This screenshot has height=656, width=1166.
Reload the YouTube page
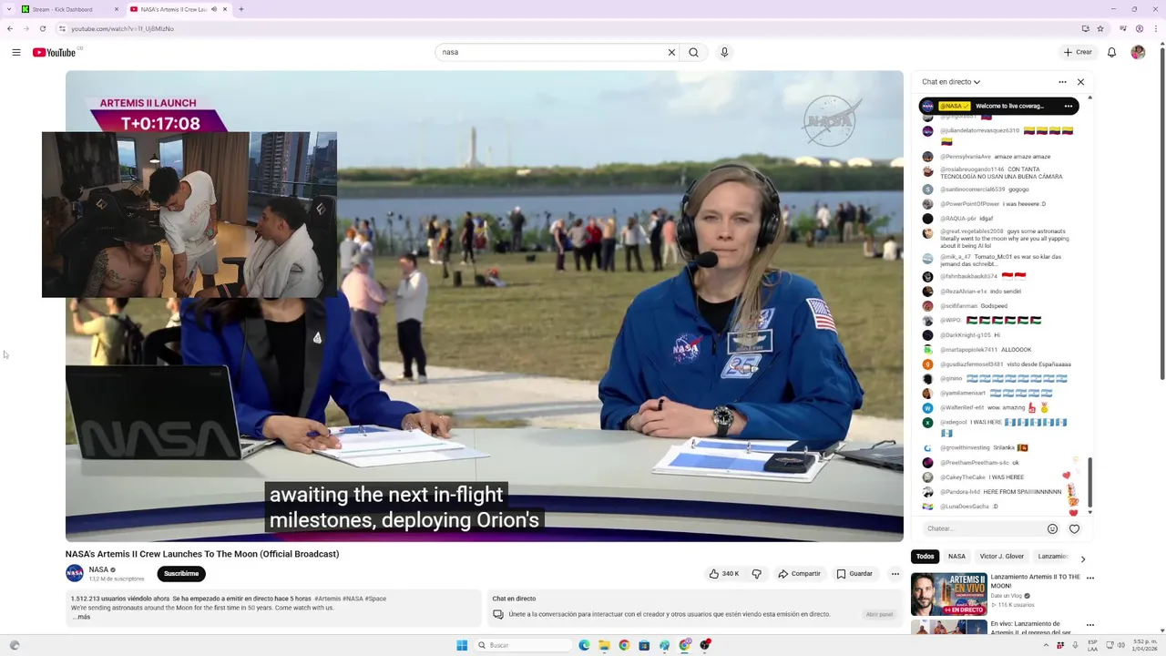point(42,28)
